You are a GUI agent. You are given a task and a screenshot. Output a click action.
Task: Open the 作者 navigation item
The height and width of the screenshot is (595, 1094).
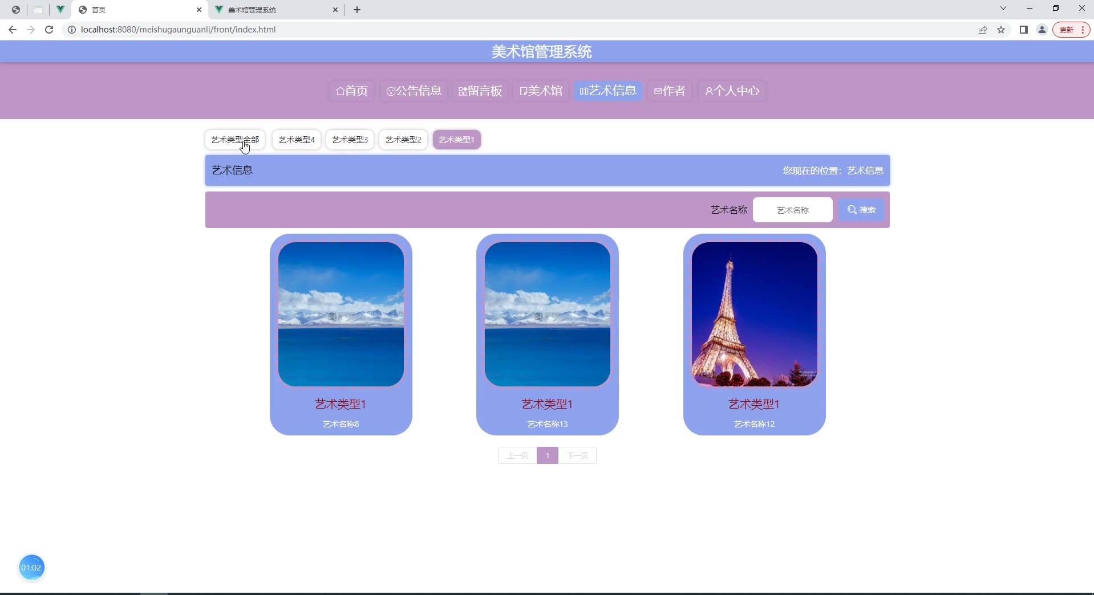(670, 91)
